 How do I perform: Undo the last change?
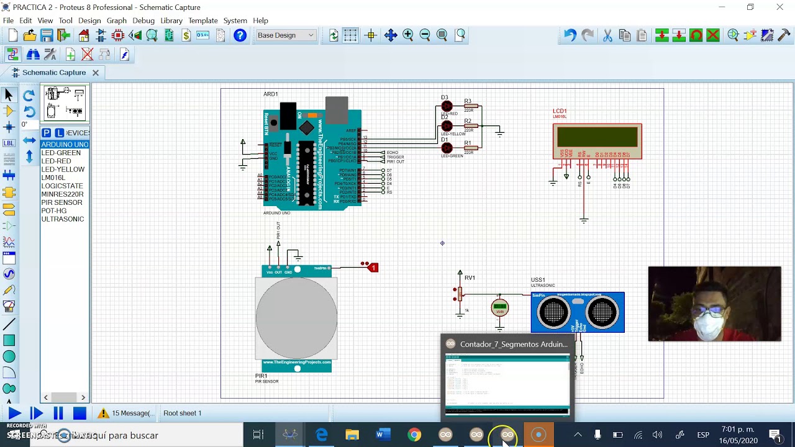click(570, 35)
